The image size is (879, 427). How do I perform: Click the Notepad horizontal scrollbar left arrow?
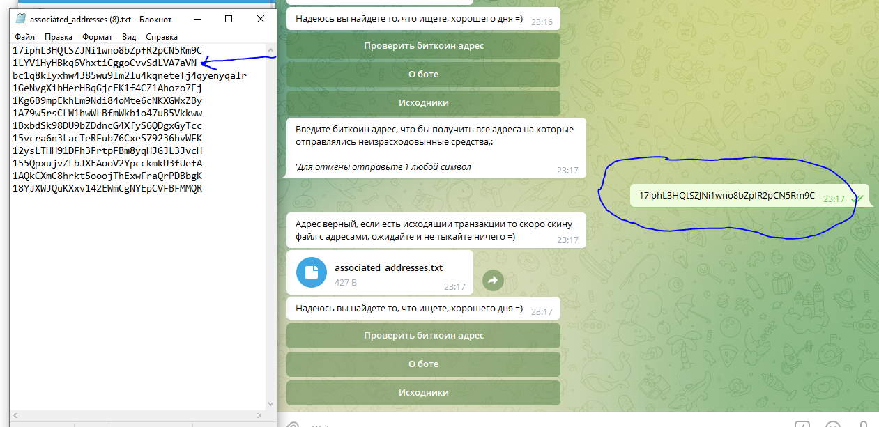point(15,415)
